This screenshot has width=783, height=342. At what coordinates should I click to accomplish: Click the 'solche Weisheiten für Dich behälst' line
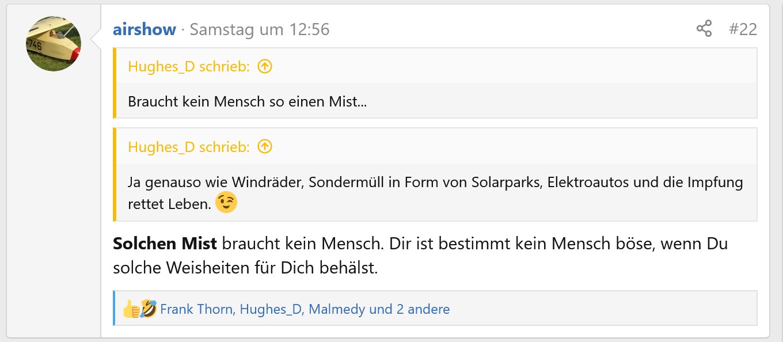[x=245, y=268]
